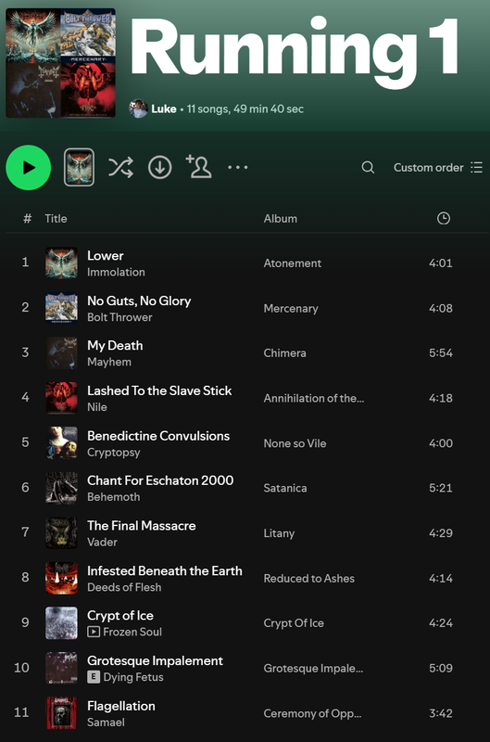This screenshot has width=490, height=742.
Task: Select the track Lower
Action: click(106, 256)
